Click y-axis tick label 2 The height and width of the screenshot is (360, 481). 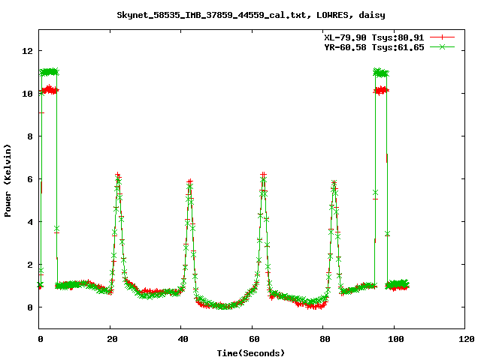[30, 265]
